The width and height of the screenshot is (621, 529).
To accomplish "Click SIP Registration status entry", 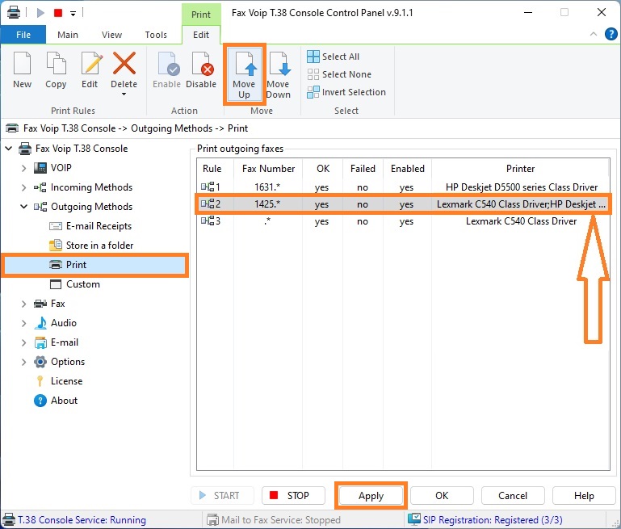I will coord(485,519).
